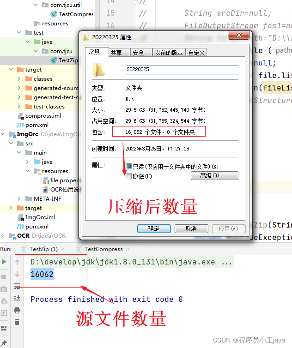The width and height of the screenshot is (292, 348).
Task: Stop the running process icon
Action: [x=4, y=277]
